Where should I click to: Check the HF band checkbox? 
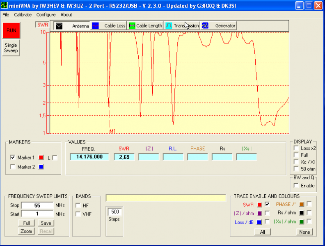tap(78, 205)
